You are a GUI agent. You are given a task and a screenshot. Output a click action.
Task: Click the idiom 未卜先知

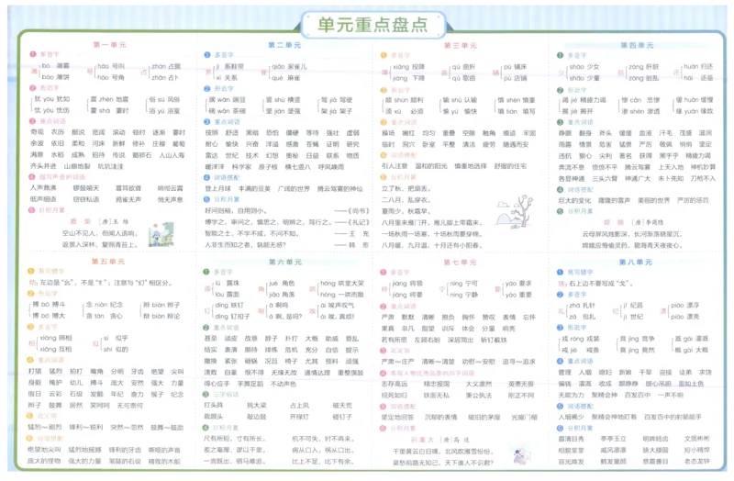pos(671,178)
